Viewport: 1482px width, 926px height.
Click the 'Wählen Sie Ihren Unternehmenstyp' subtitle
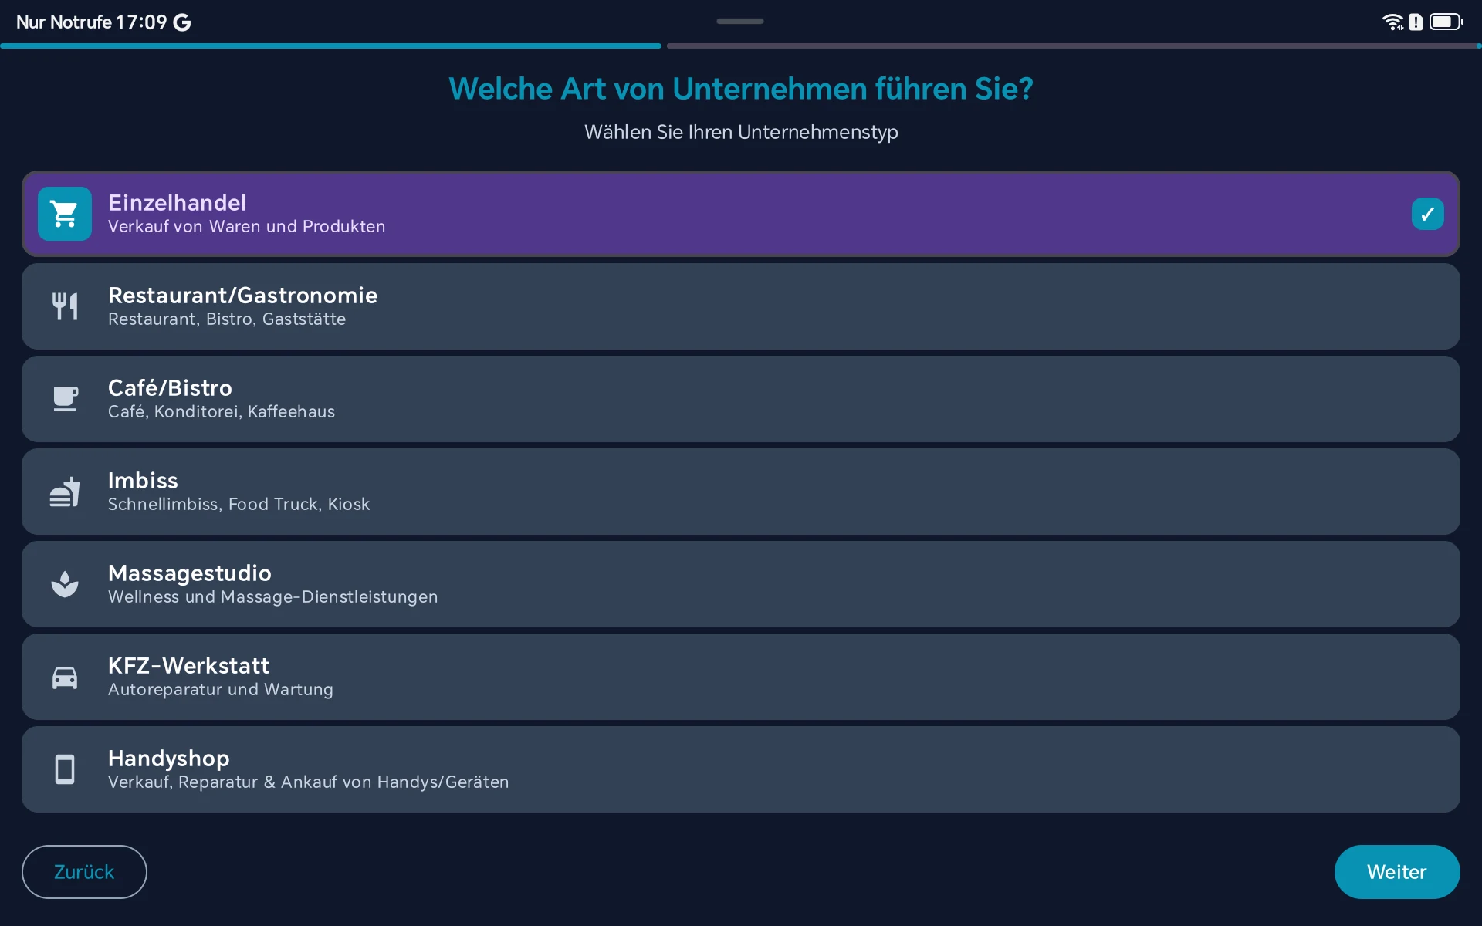741,132
